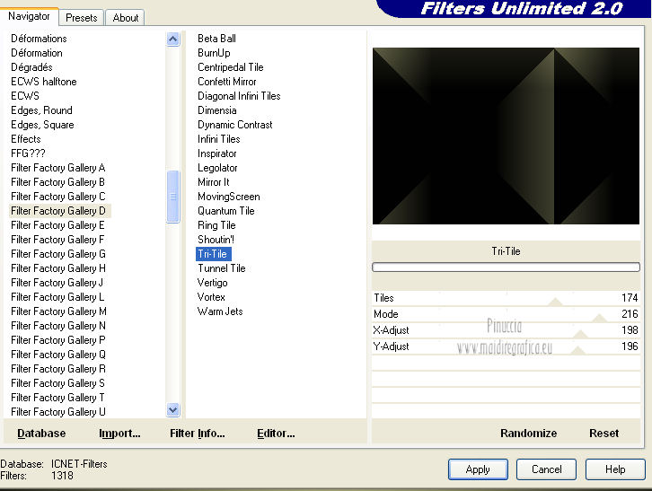Choose the Tri-Tile filter
Screen dimensions: 652x491
point(214,254)
